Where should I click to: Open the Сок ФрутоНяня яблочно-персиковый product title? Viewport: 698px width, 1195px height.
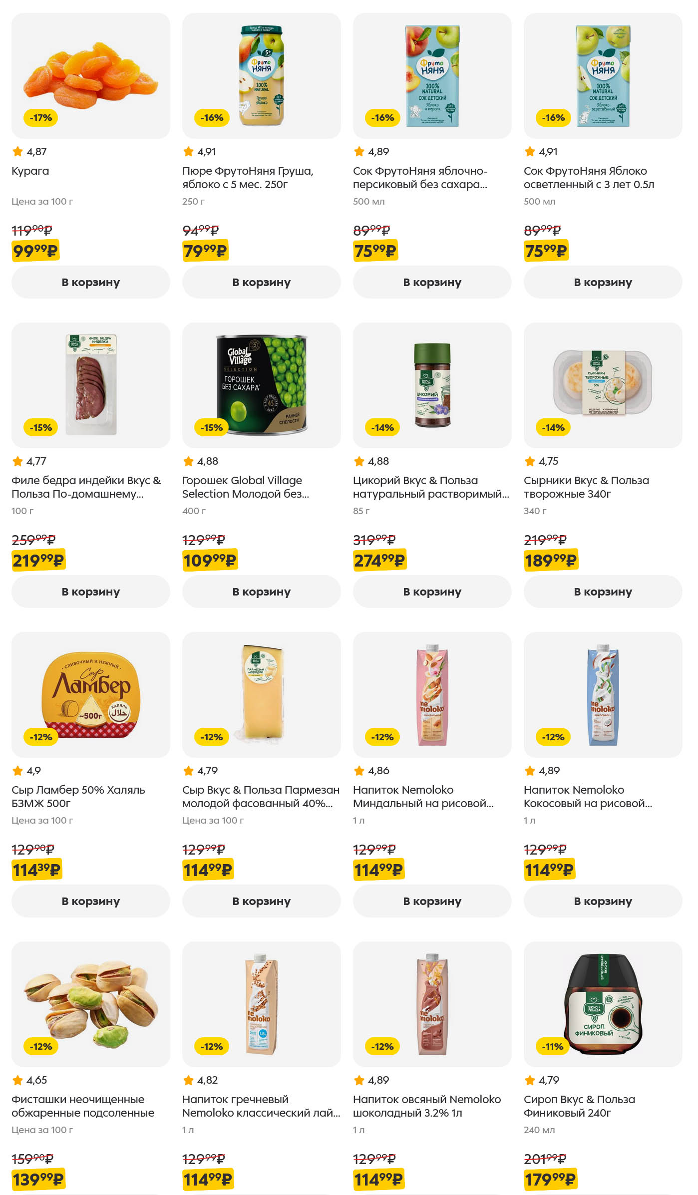pos(420,178)
